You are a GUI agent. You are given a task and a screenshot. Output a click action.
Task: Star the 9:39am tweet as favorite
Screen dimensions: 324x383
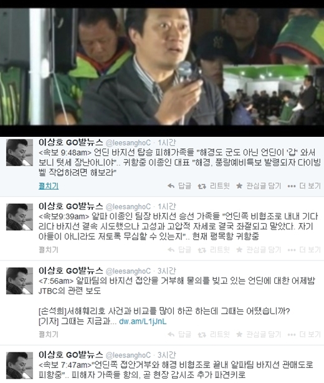259,250
